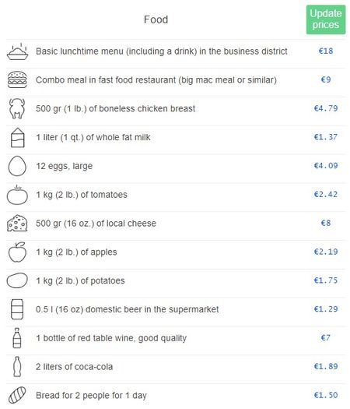Viewport: 350px width, 409px height.
Task: Click the red wine bottle icon
Action: point(17,338)
